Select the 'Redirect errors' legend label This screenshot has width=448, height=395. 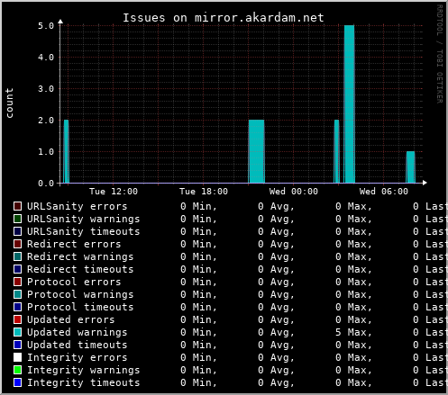pos(74,244)
